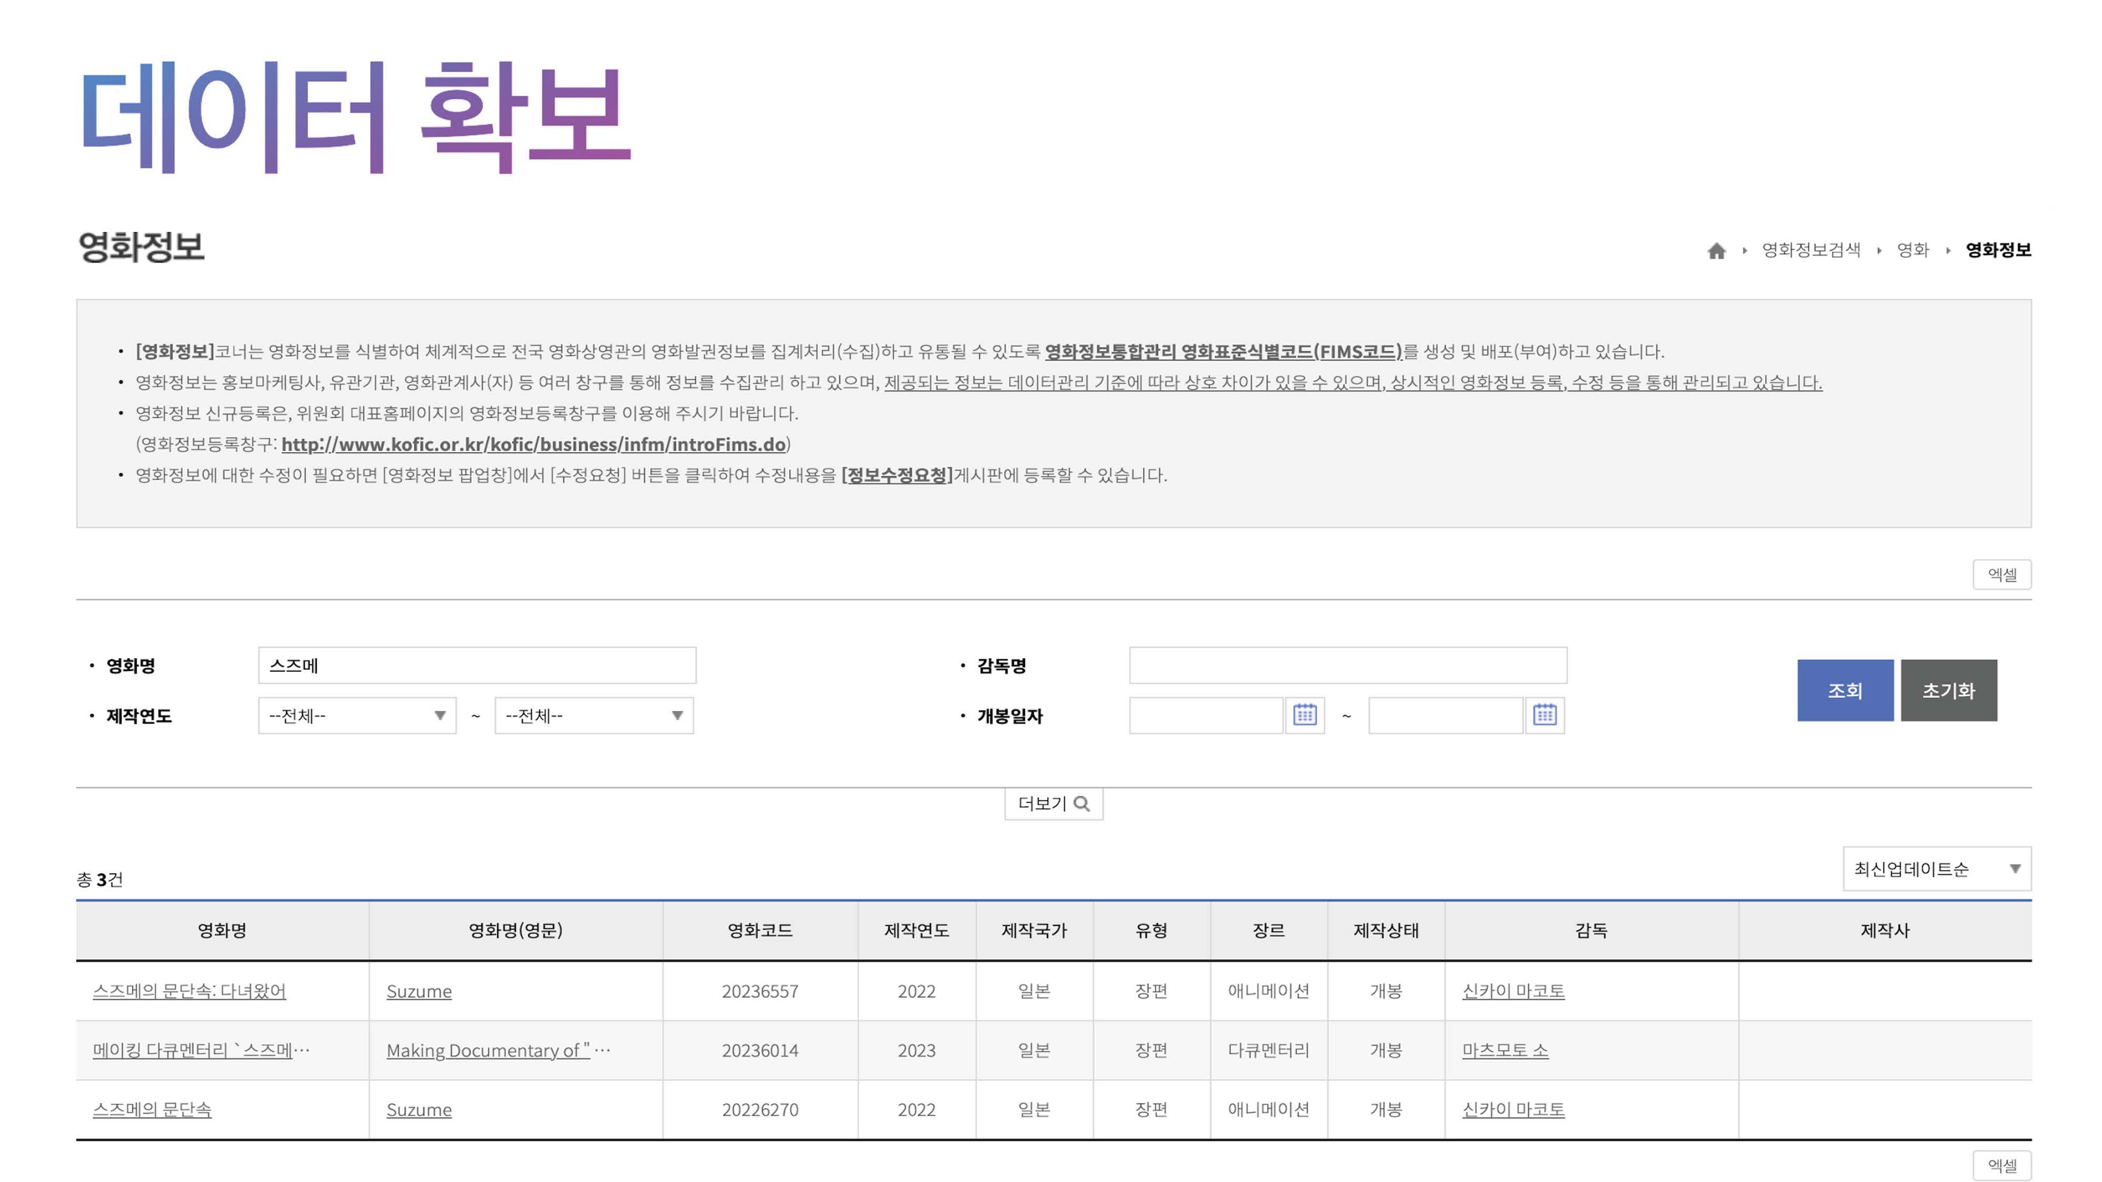This screenshot has height=1182, width=2102.
Task: Open the release start date calendar icon
Action: (x=1305, y=716)
